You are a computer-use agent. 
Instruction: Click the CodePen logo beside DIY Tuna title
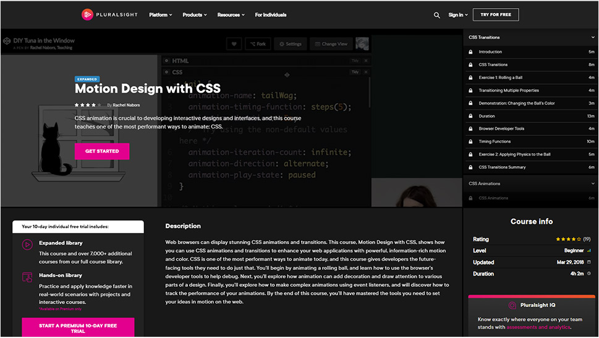tap(7, 41)
